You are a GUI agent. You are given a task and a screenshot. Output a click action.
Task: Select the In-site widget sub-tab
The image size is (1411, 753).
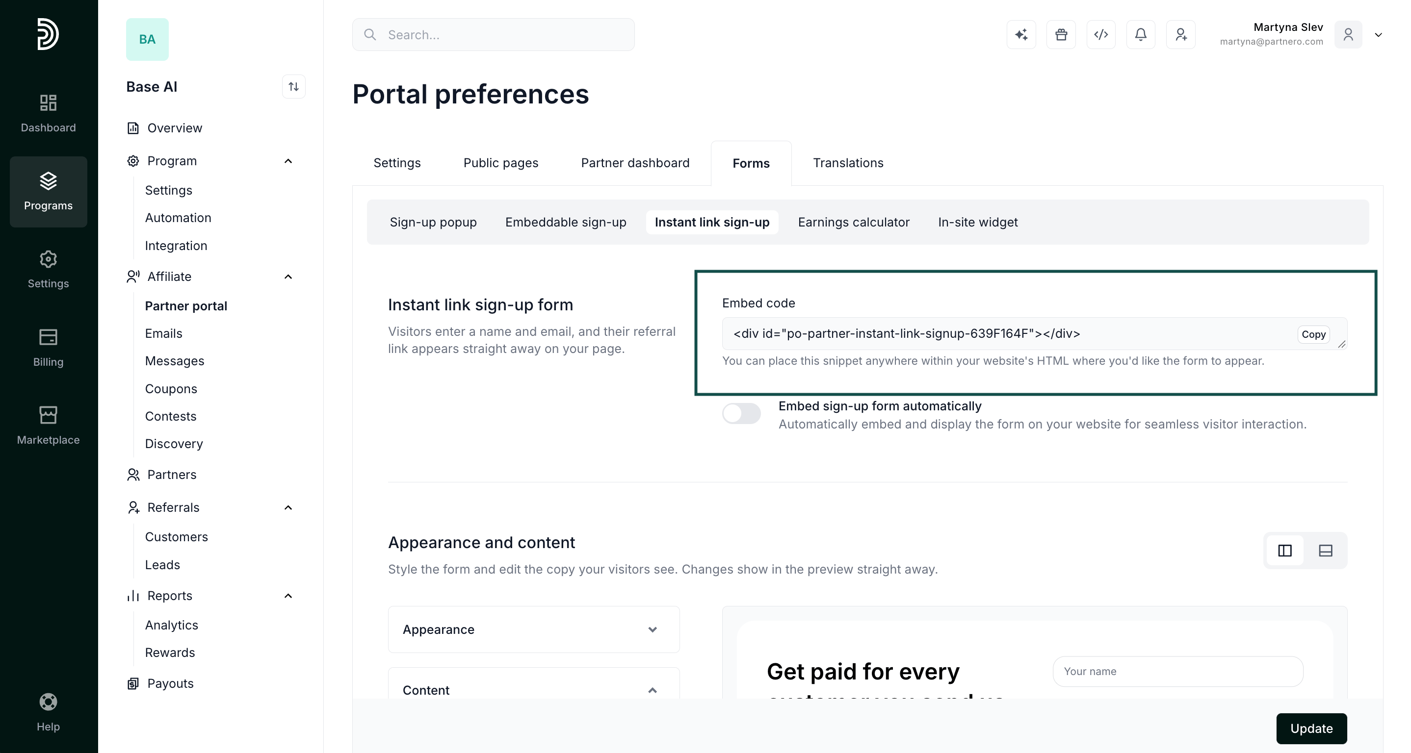point(978,222)
